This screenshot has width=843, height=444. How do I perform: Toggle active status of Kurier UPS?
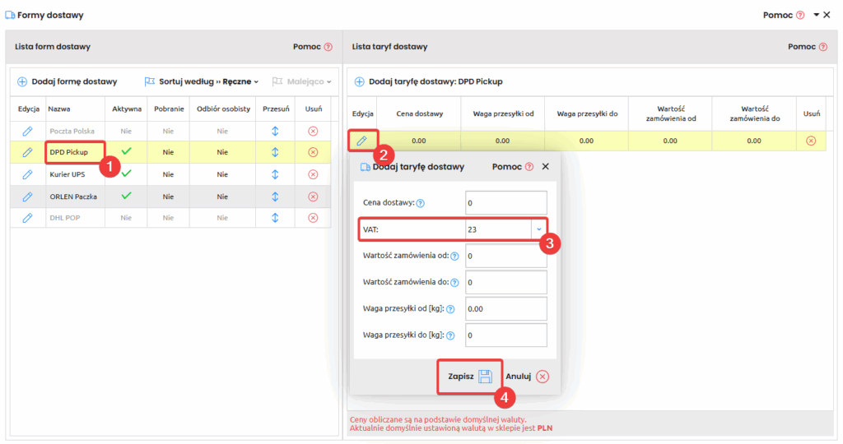pos(126,174)
